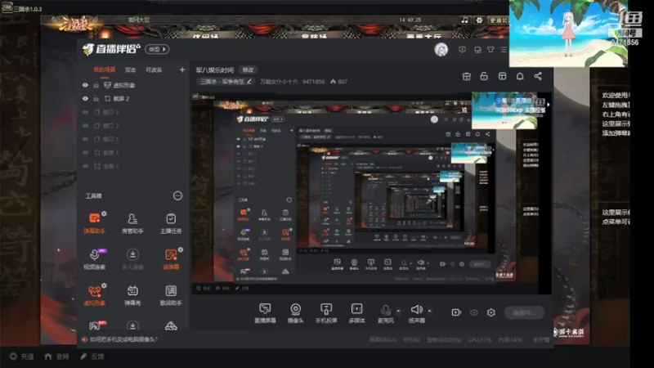Open the 工具箱 more options icon

(x=177, y=195)
